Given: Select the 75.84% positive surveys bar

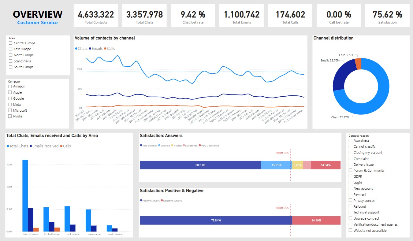Looking at the screenshot, I should 216,220.
